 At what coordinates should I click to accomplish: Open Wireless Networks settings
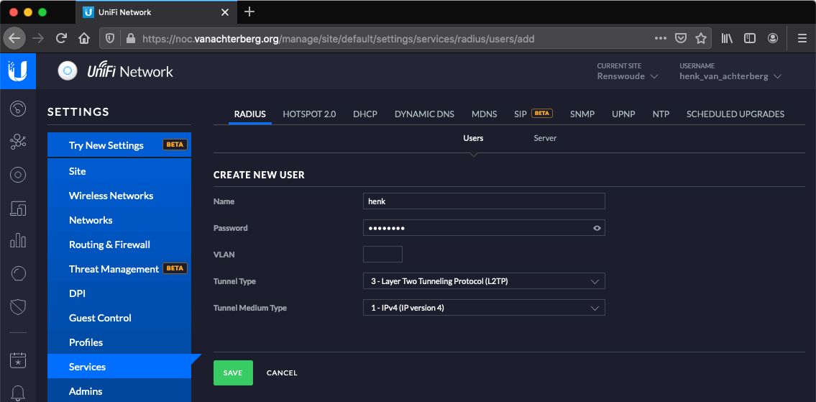[x=119, y=196]
